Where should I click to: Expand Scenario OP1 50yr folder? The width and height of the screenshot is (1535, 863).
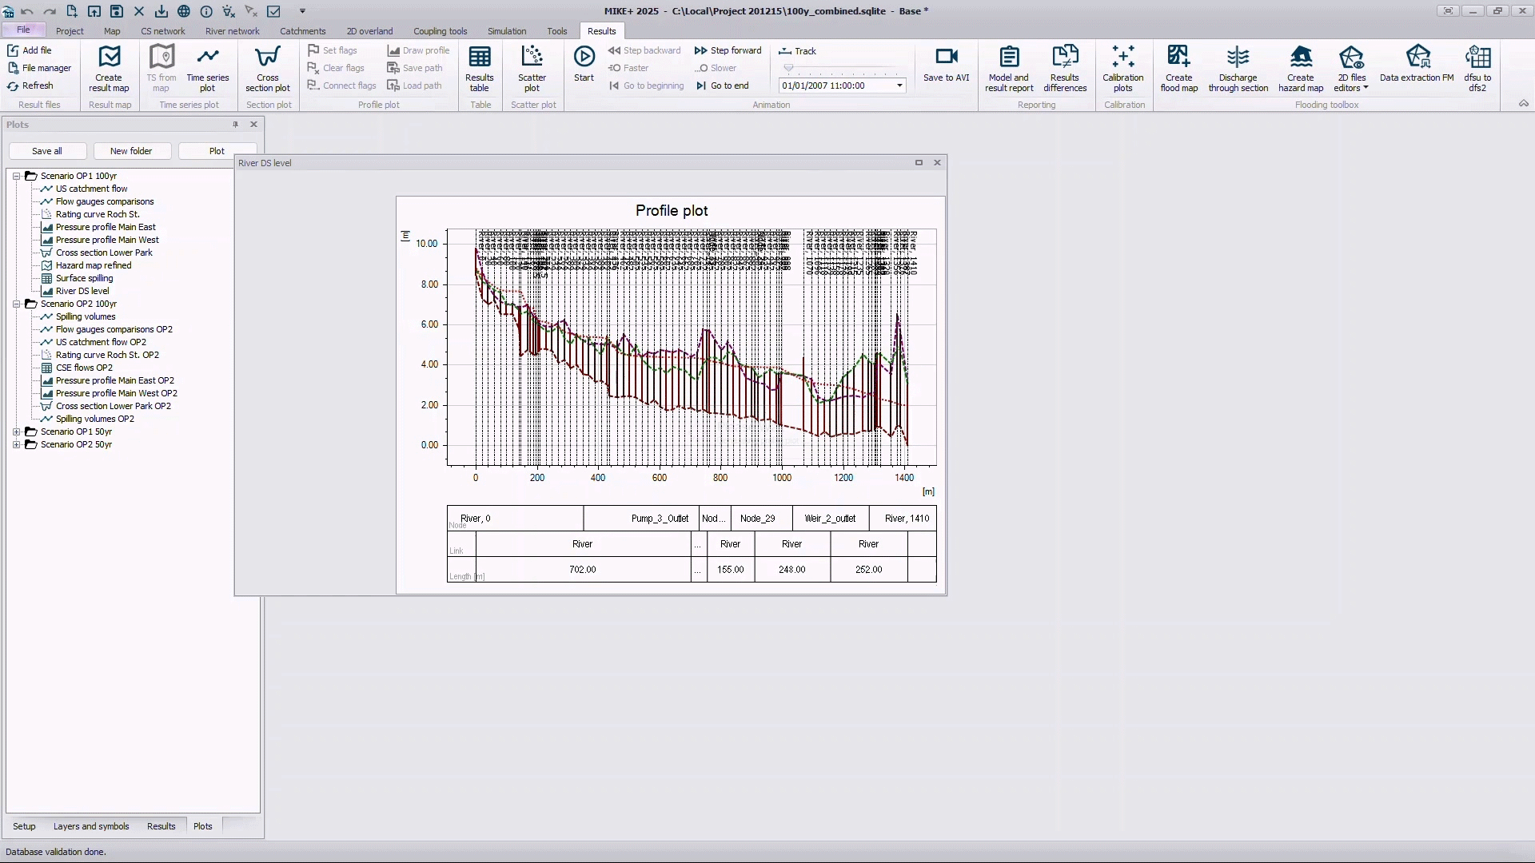[16, 431]
